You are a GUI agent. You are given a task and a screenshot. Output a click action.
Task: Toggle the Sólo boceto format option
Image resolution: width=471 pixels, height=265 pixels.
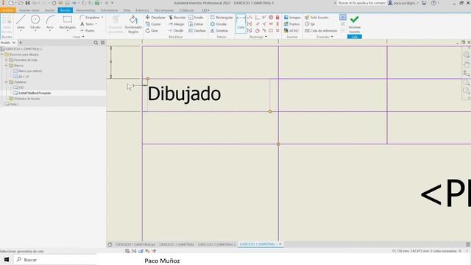pos(316,18)
